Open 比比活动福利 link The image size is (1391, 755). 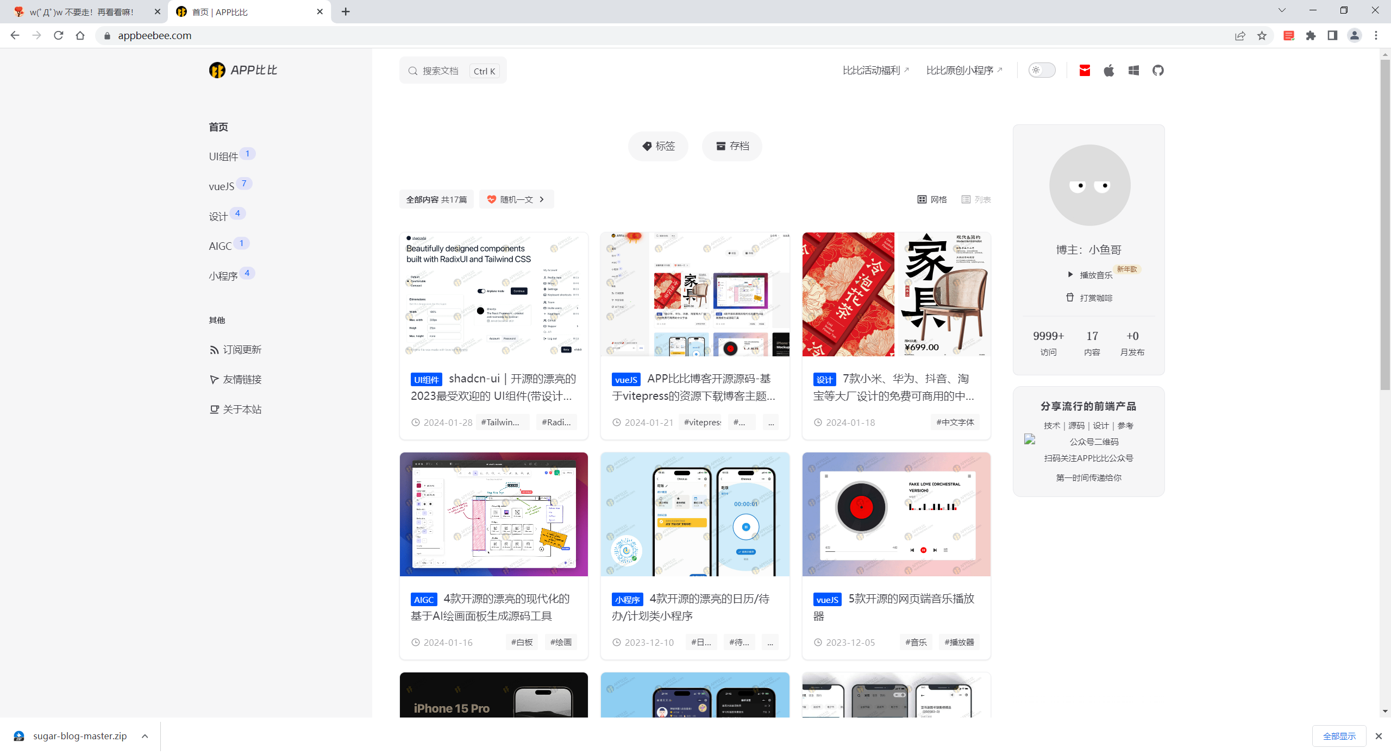coord(875,70)
